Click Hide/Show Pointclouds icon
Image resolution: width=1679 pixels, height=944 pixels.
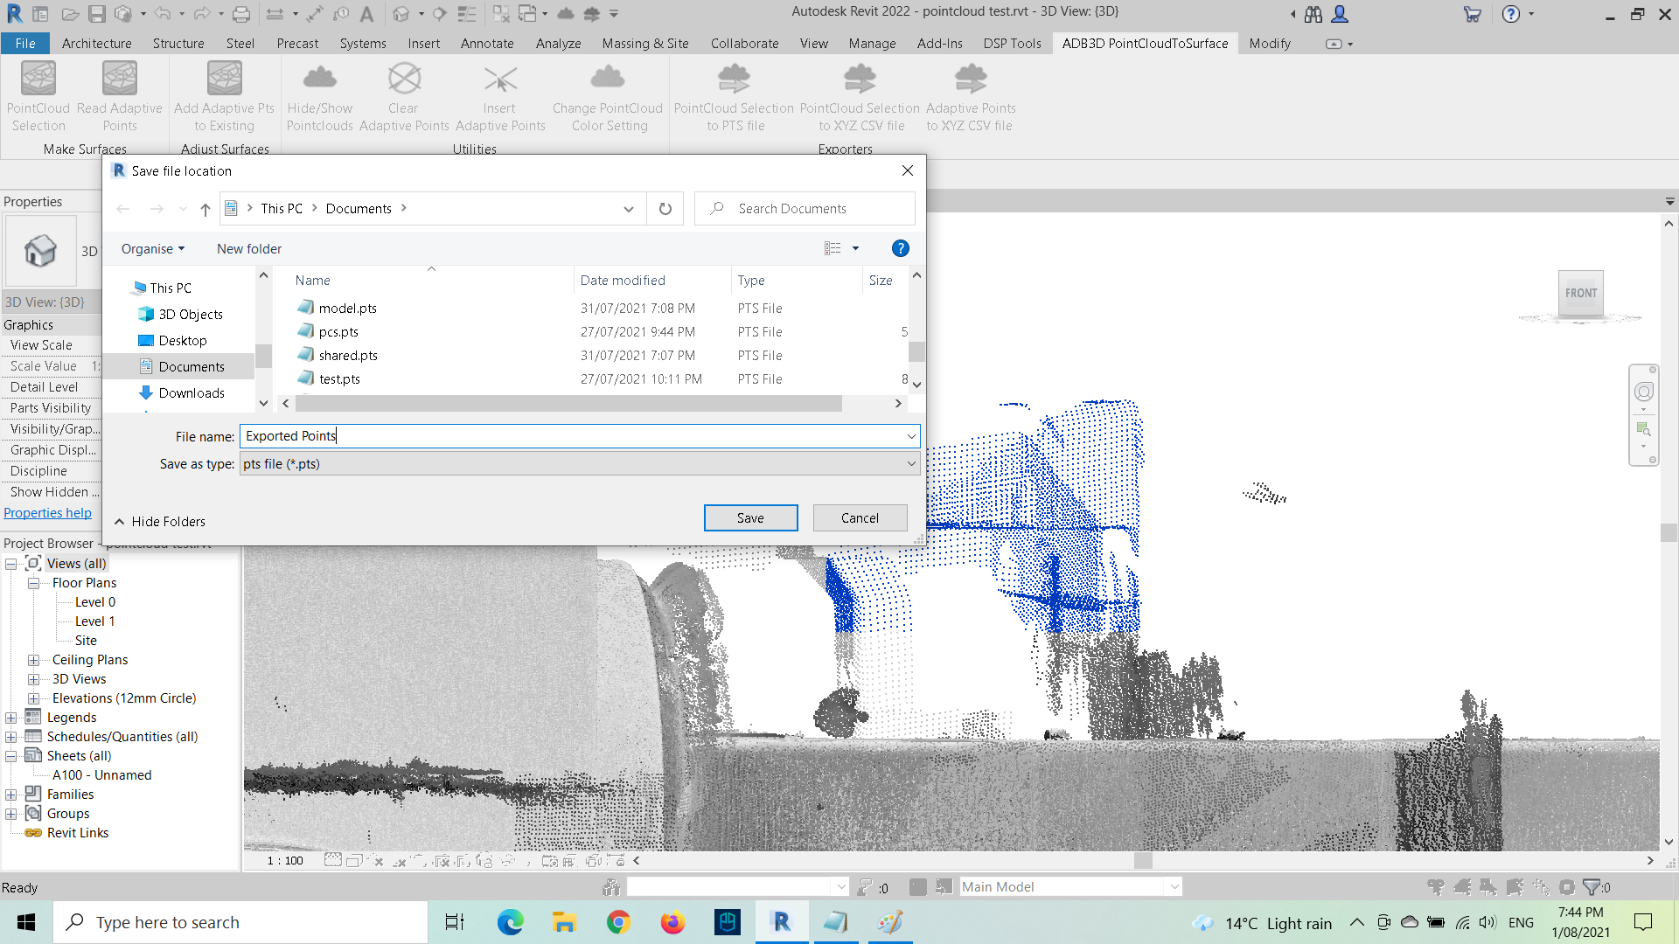coord(319,80)
